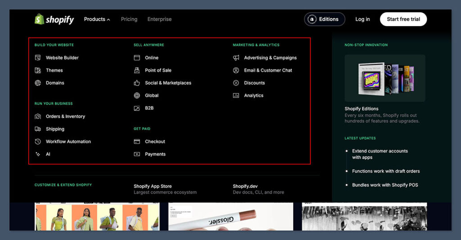Click the Analytics chart icon
The width and height of the screenshot is (461, 240).
click(x=236, y=96)
